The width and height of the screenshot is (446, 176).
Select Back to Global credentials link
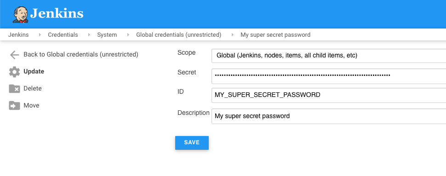81,54
